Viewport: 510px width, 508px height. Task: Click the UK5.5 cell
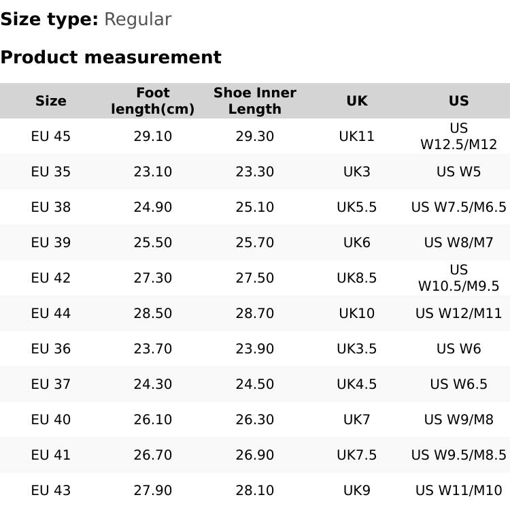pos(357,207)
